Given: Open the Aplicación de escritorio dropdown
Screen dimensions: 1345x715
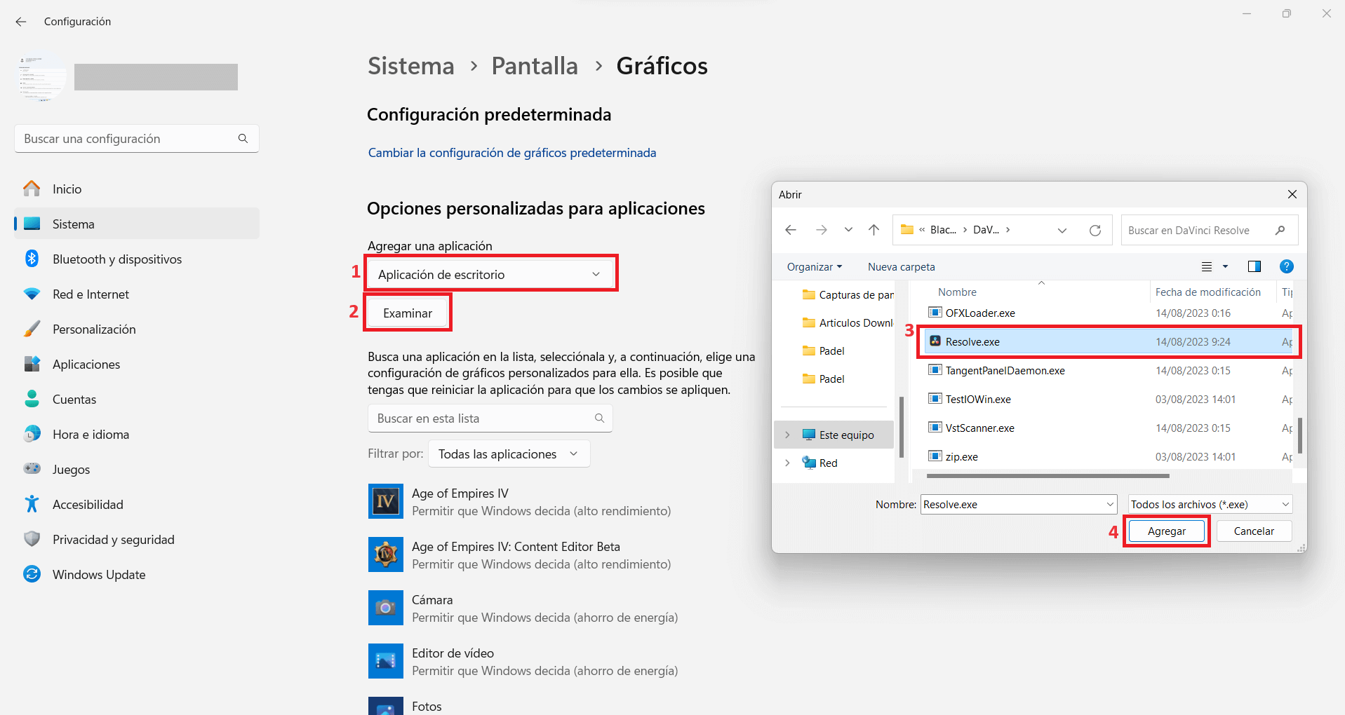Looking at the screenshot, I should click(490, 274).
